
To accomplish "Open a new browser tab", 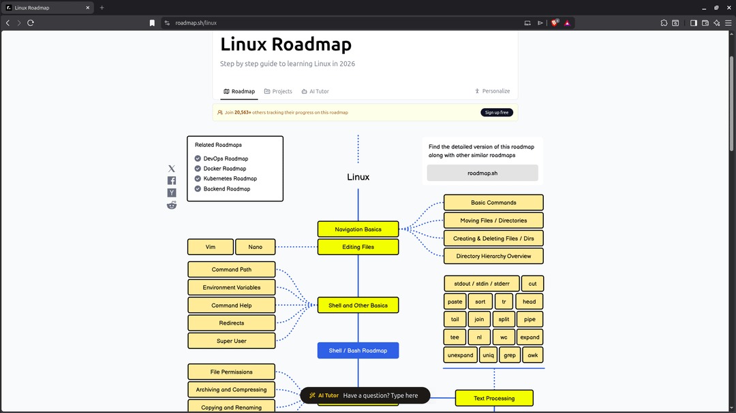I will (102, 7).
